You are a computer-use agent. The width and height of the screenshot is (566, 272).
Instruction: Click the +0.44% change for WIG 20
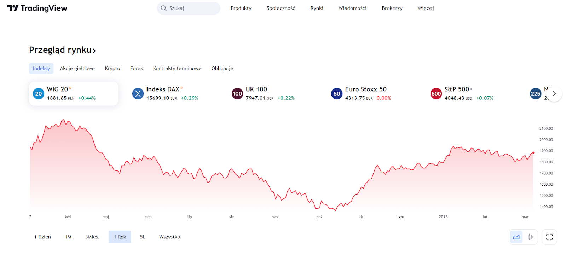tap(87, 98)
